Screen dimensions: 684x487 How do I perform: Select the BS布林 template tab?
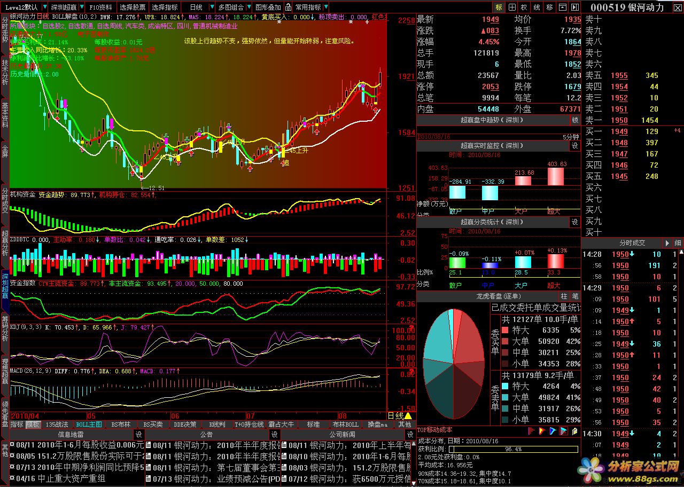120,425
